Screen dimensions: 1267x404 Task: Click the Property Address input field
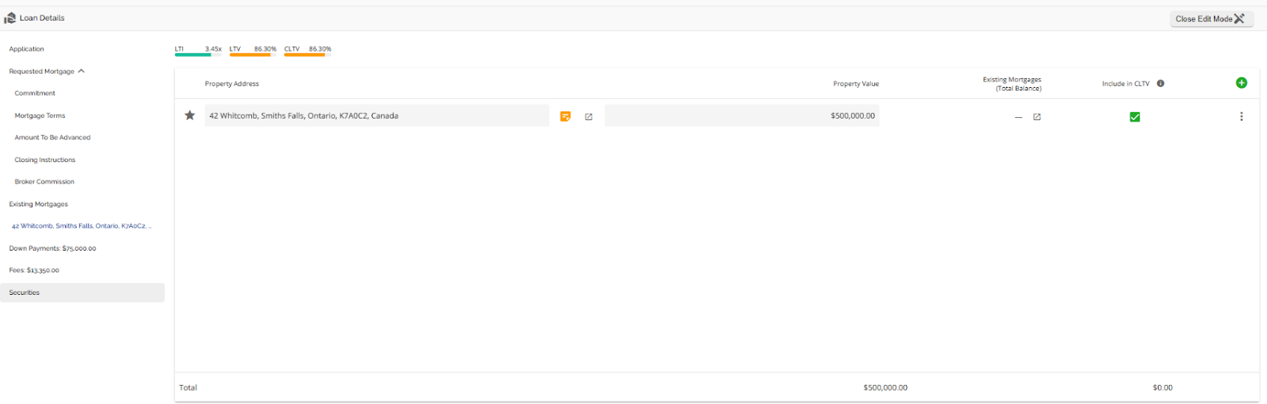tap(376, 115)
